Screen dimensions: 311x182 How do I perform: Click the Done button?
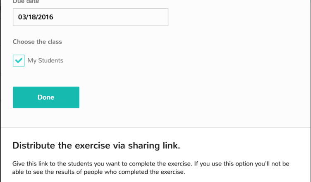tap(46, 97)
